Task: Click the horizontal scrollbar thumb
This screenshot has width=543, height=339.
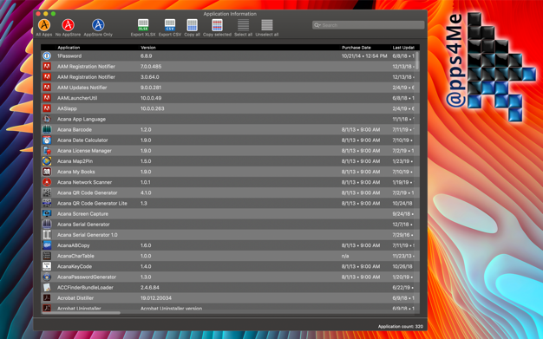Action: pyautogui.click(x=81, y=313)
